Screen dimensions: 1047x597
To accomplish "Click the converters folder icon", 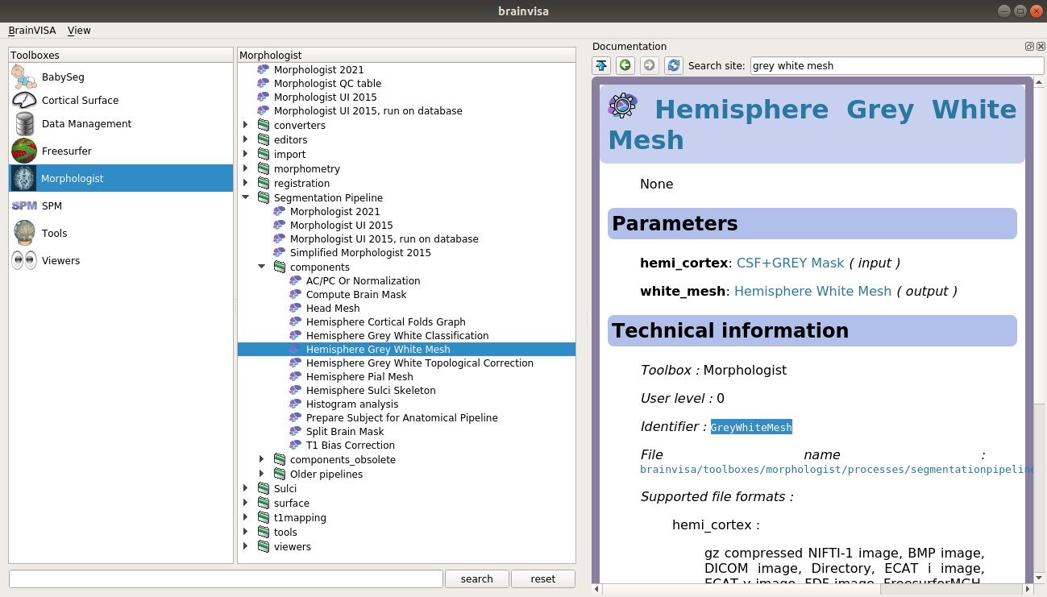I will [x=264, y=126].
